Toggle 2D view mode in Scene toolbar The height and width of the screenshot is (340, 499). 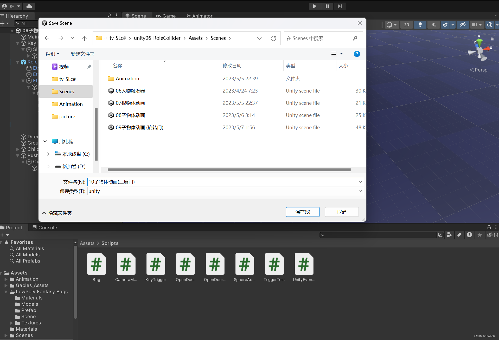pyautogui.click(x=407, y=24)
